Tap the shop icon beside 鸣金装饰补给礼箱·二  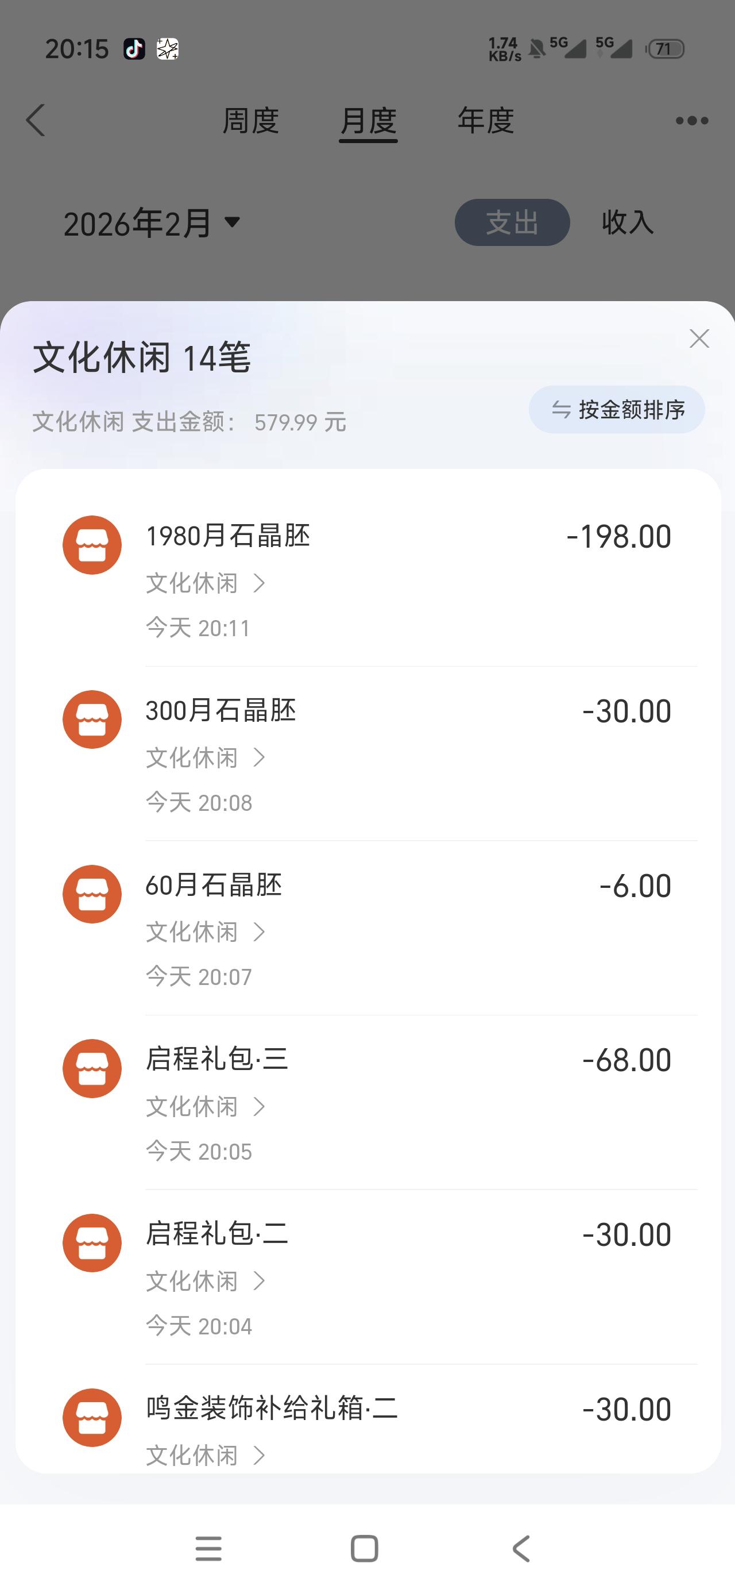92,1417
